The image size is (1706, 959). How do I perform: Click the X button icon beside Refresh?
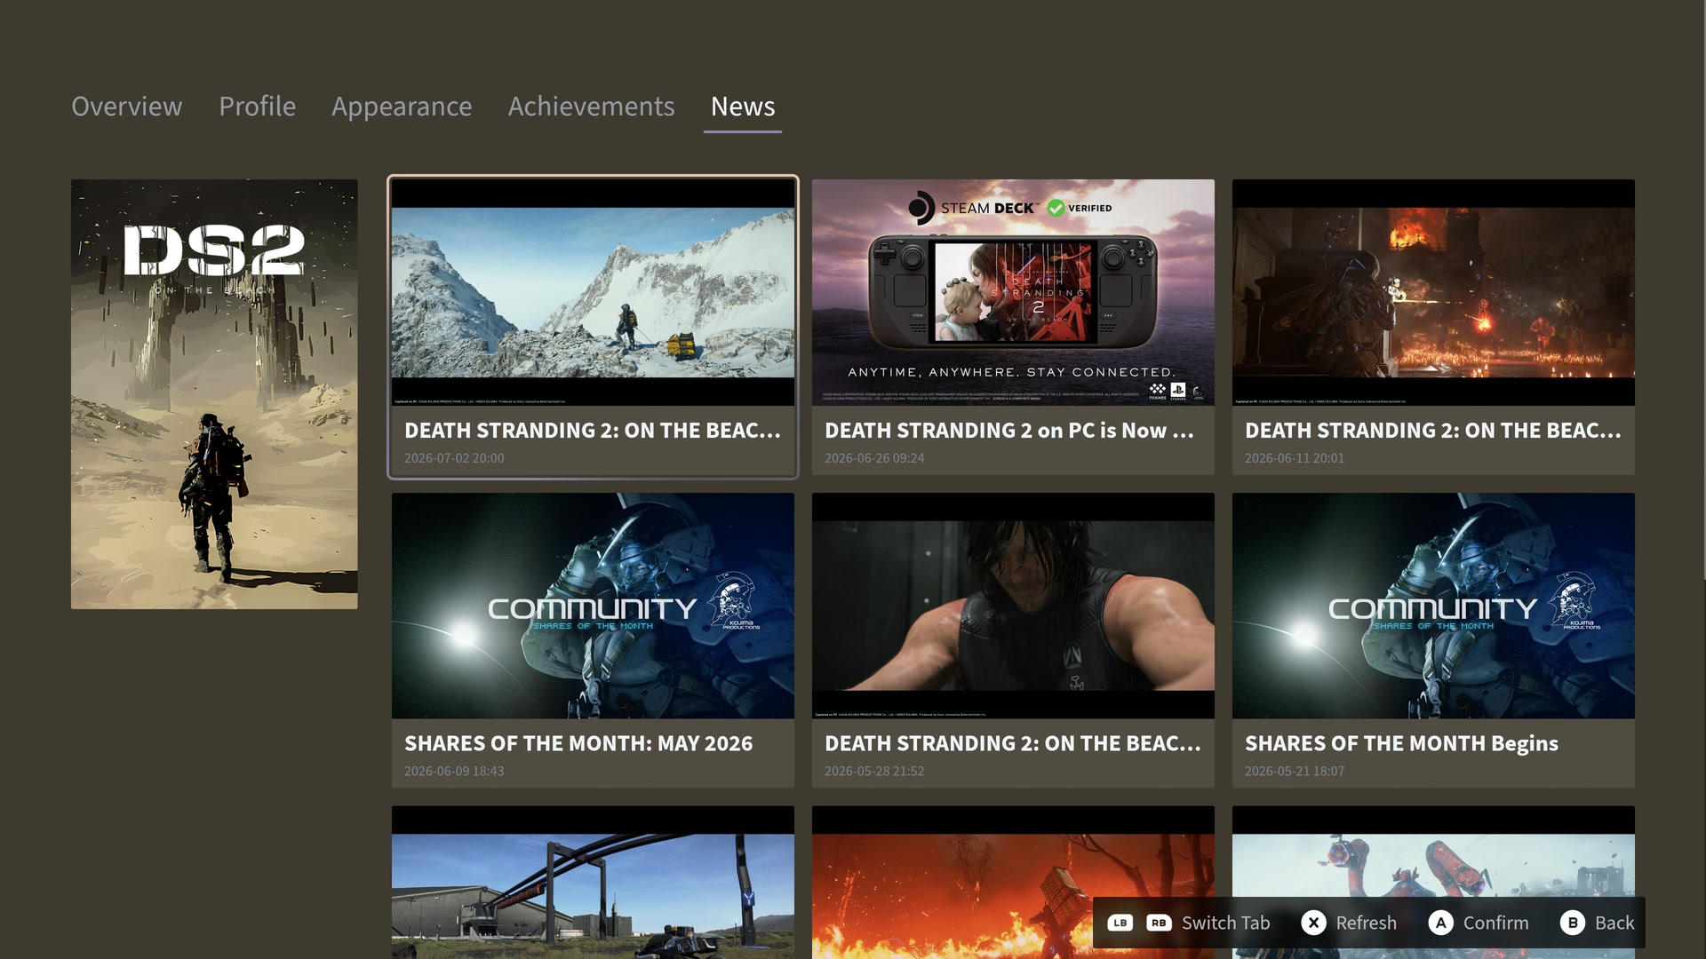1313,923
